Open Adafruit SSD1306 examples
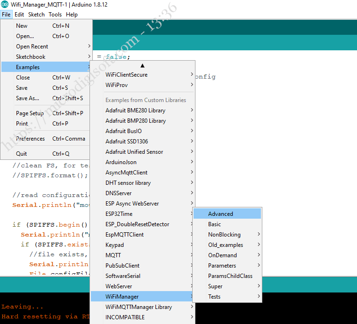 pyautogui.click(x=143, y=142)
